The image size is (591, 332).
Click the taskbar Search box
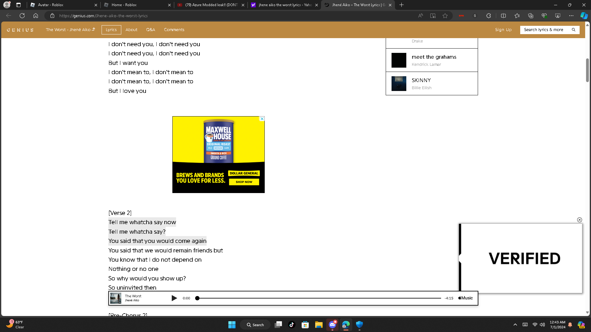pyautogui.click(x=255, y=325)
